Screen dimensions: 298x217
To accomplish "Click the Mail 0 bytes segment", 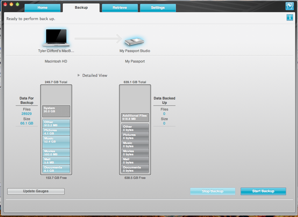I will [135, 161].
